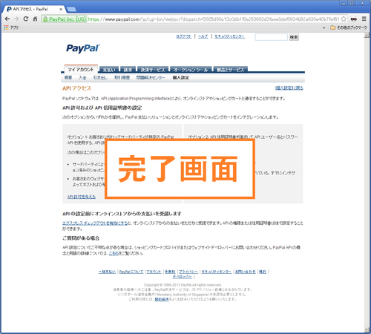Click the scrollbar down arrow
The image size is (371, 334).
(367, 330)
